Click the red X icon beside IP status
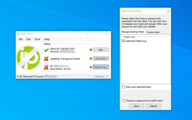Screen dimensions: 192x120 tap(46, 67)
